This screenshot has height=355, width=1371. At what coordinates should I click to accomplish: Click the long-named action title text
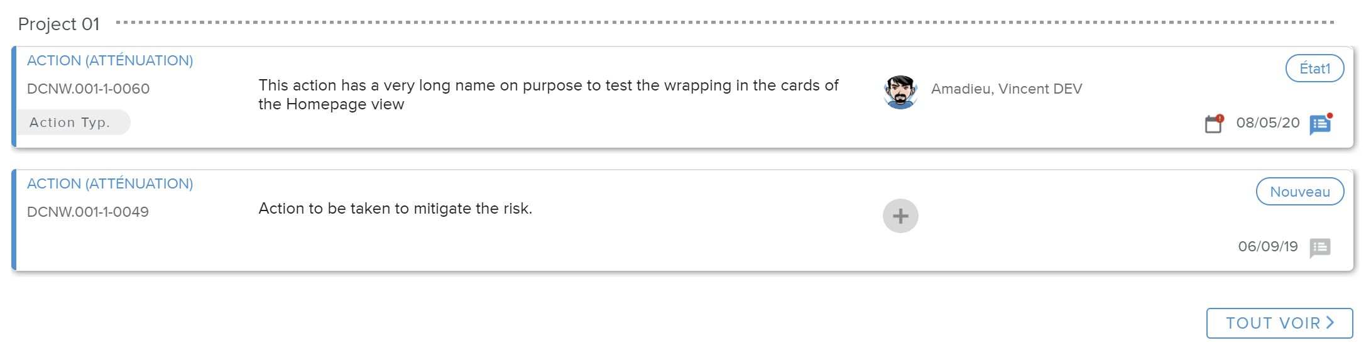coord(548,94)
